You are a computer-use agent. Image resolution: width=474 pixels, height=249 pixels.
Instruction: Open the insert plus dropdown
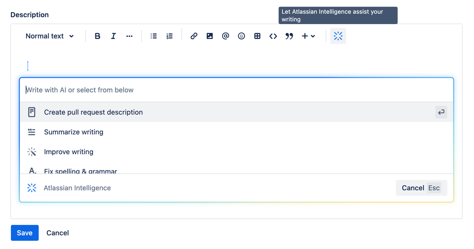(308, 36)
